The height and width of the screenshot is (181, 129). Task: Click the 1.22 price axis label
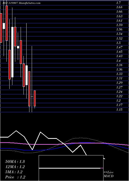click(119, 96)
